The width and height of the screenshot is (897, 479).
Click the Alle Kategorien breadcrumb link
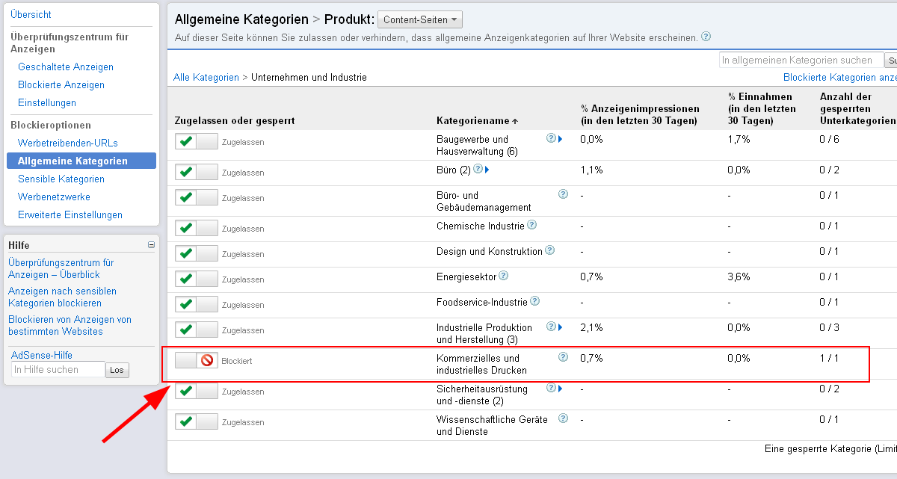pos(206,77)
